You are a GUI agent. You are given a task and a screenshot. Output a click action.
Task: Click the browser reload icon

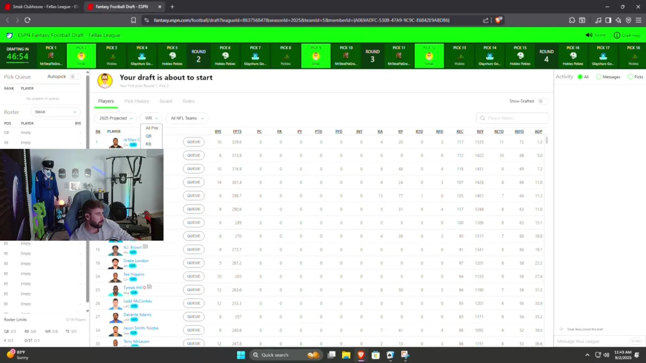click(27, 20)
